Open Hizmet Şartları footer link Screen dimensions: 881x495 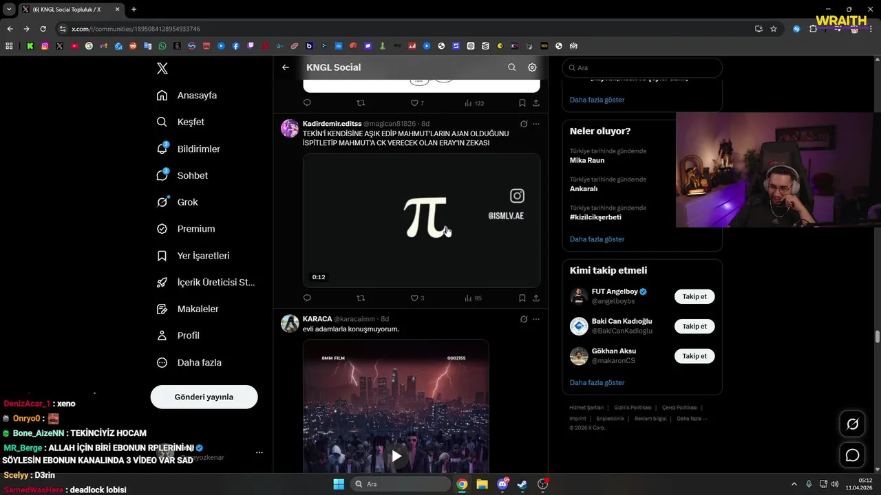pos(586,408)
